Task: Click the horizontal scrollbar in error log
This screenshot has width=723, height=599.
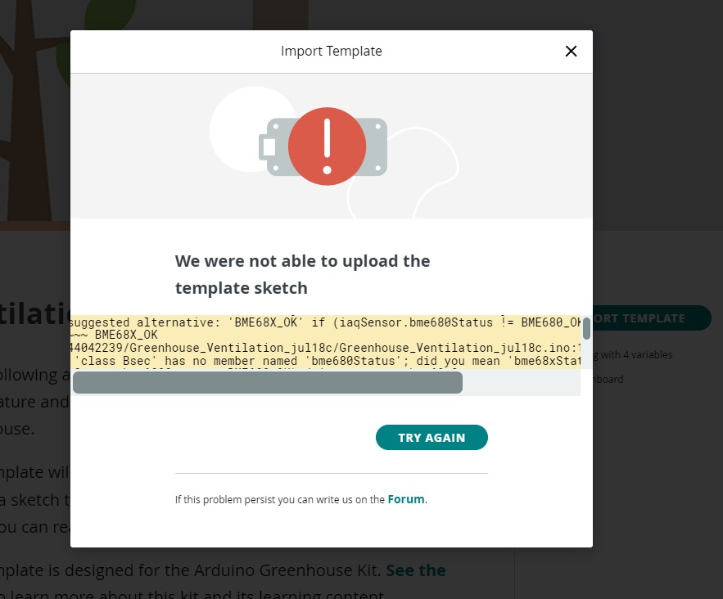Action: coord(268,382)
